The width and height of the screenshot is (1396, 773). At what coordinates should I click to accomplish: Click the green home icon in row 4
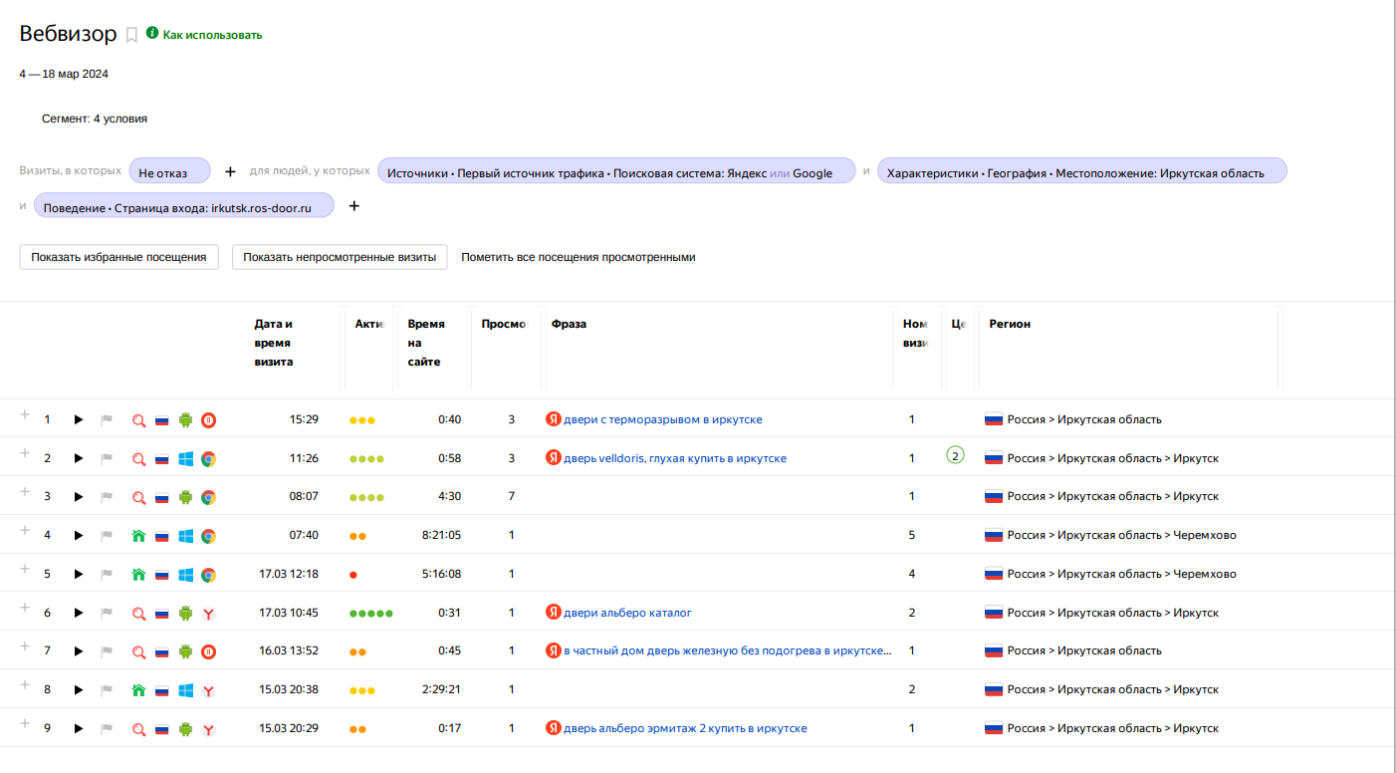139,536
